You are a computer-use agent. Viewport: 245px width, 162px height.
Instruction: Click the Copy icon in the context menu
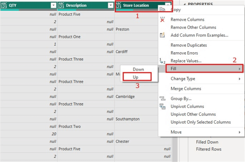click(x=162, y=9)
